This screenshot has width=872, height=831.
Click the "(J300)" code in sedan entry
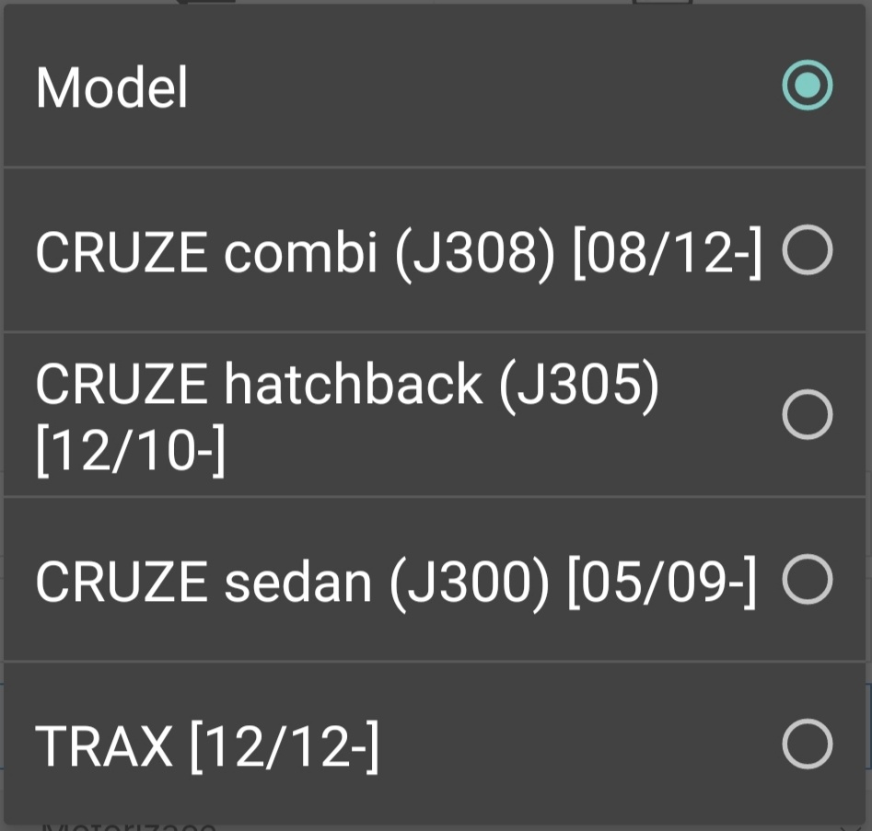(469, 582)
